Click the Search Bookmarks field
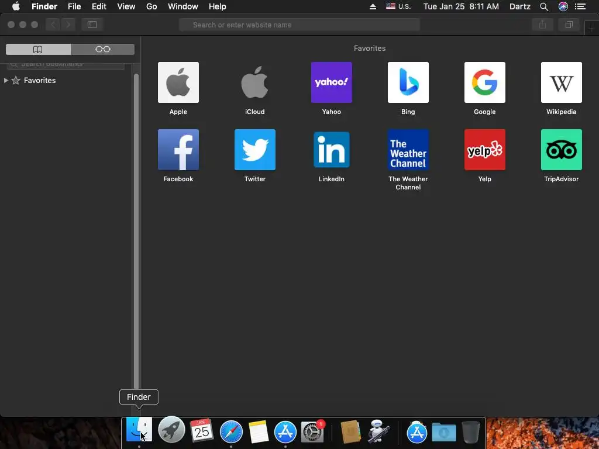 click(66, 65)
